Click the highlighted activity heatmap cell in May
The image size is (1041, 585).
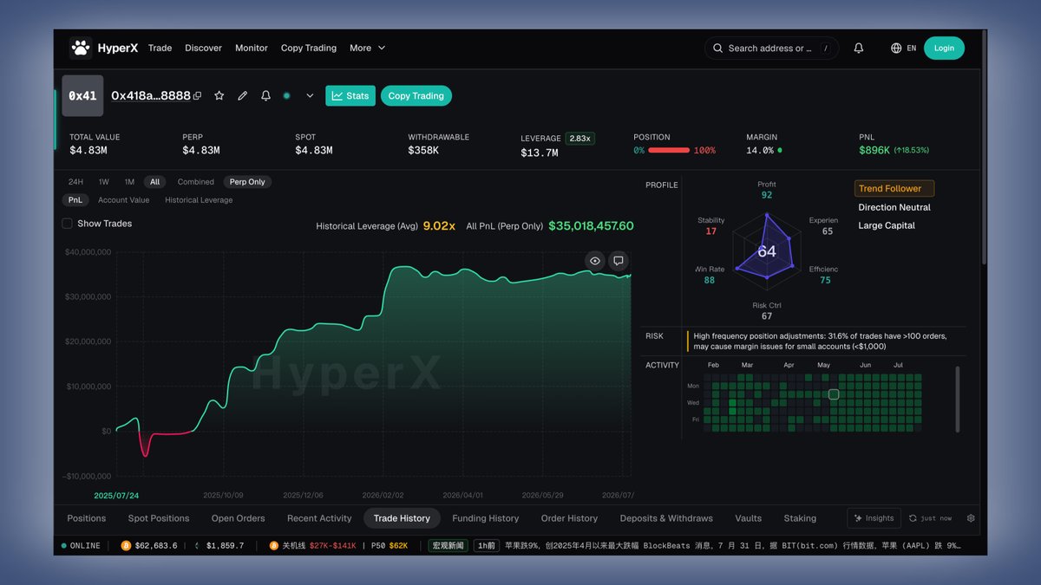click(x=834, y=394)
